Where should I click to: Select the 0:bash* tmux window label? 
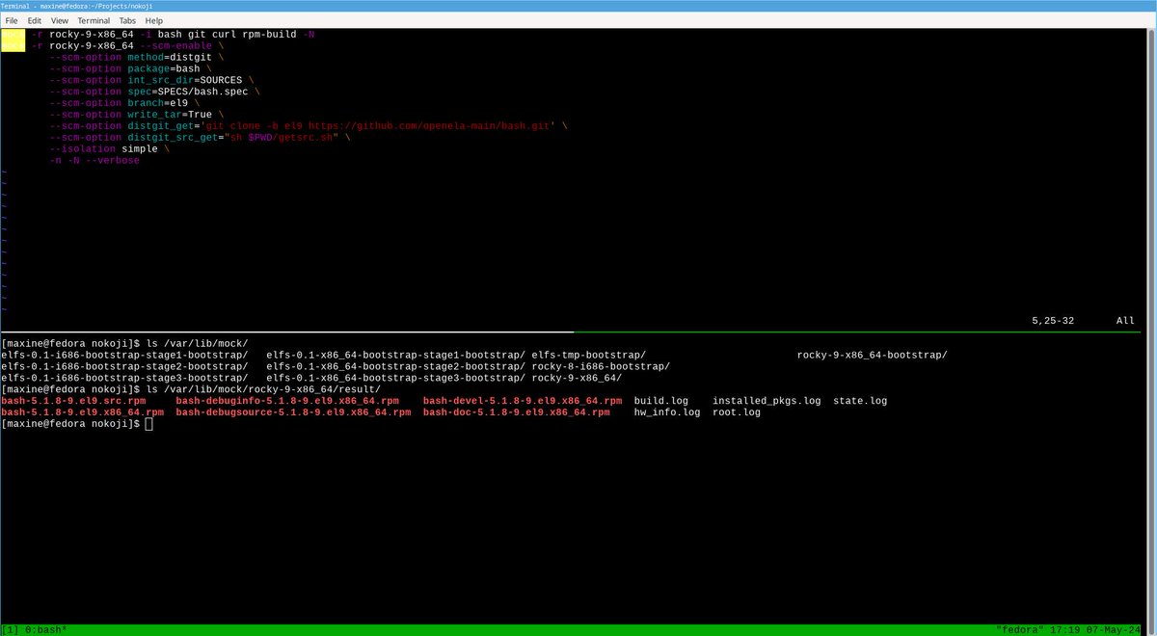(x=44, y=627)
